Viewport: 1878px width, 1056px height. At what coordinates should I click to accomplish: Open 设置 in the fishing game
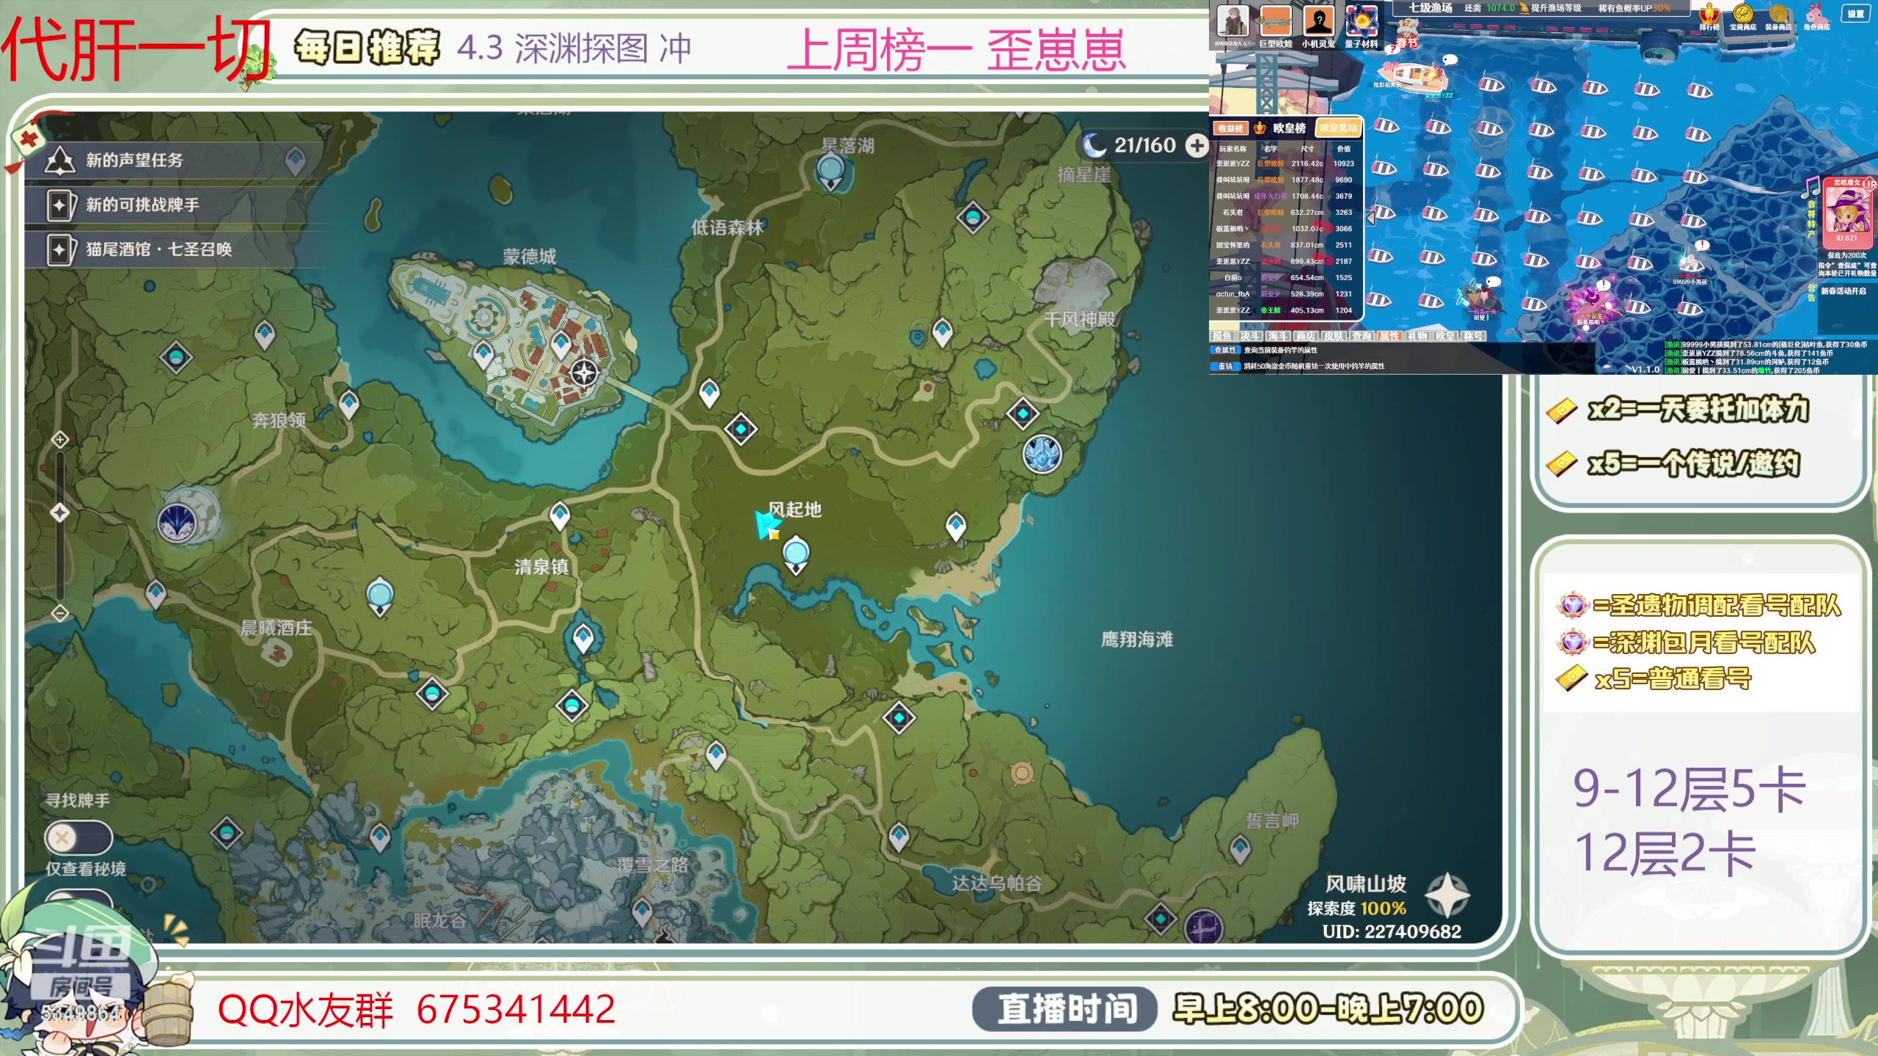[x=1855, y=13]
